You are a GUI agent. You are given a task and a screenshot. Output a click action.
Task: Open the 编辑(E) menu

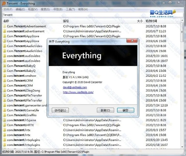(20, 9)
